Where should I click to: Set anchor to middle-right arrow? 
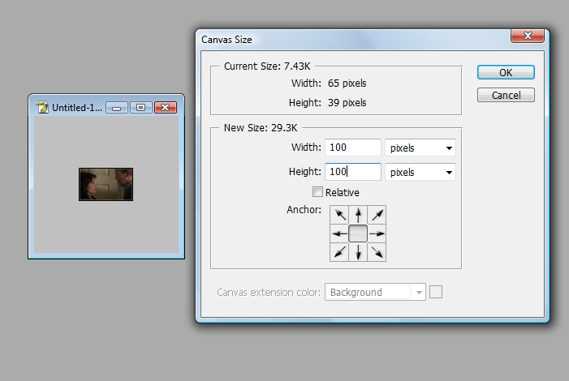[377, 233]
